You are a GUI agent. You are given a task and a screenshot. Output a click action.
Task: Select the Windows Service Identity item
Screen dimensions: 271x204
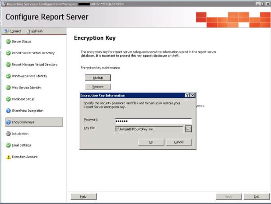pos(29,76)
